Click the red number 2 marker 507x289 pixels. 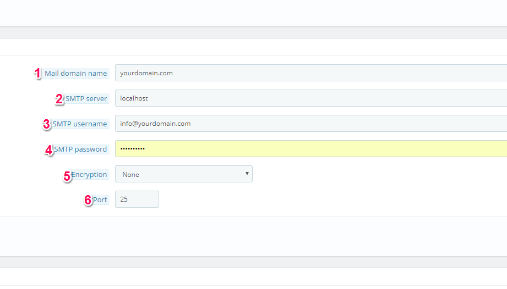coord(59,99)
